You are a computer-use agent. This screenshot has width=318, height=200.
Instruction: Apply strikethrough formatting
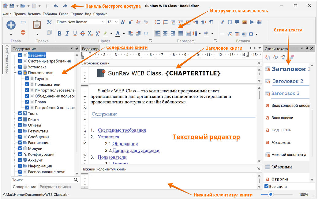pyautogui.click(x=83, y=33)
